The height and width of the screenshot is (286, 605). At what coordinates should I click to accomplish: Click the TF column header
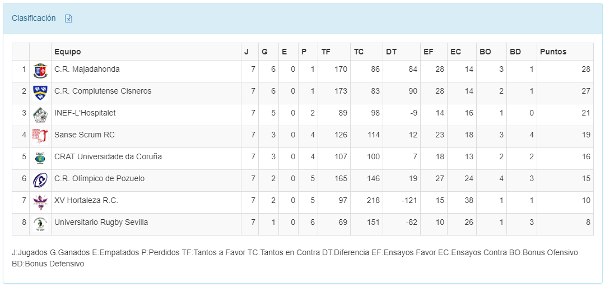[x=326, y=52]
